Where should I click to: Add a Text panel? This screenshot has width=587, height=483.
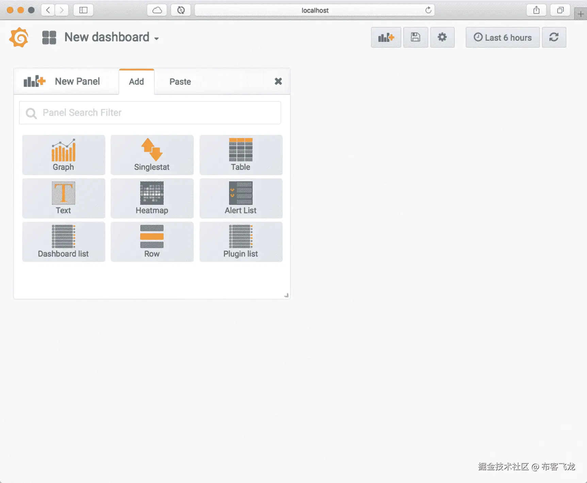coord(64,198)
